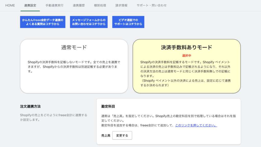Go to the 棚卸処理 tab
This screenshot has width=261, height=147.
pyautogui.click(x=100, y=6)
